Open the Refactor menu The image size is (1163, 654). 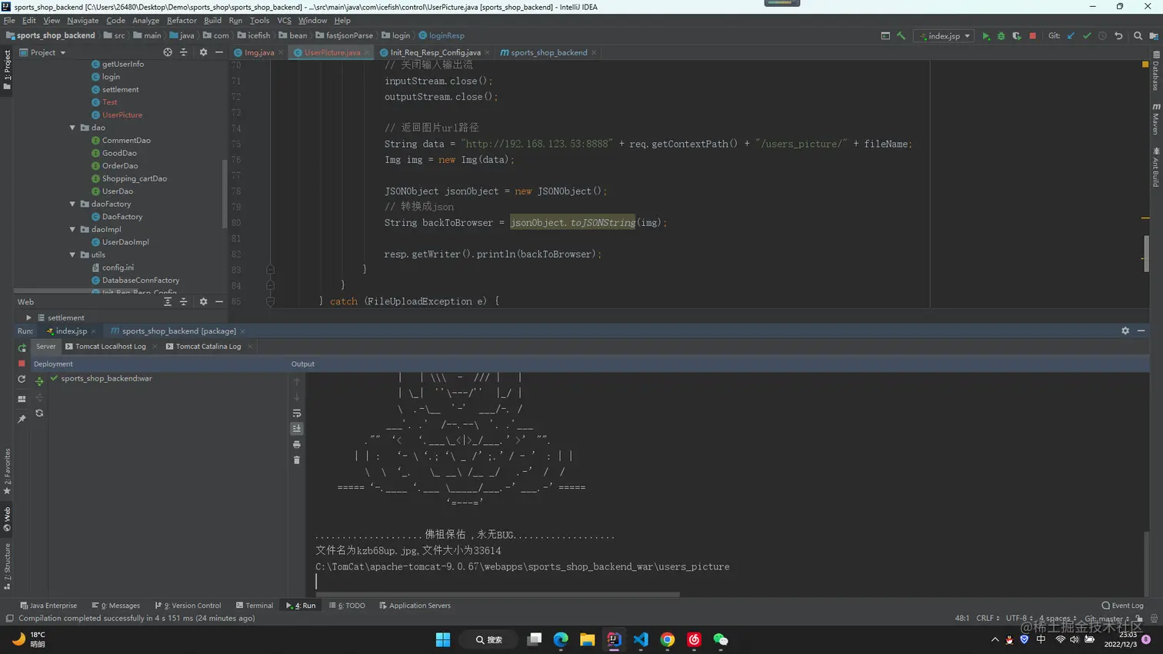(x=182, y=21)
